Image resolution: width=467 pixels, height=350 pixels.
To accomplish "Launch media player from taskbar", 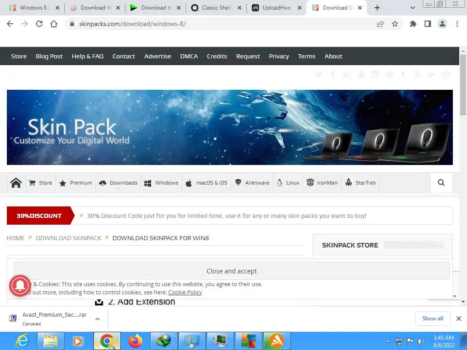I will coord(78,341).
